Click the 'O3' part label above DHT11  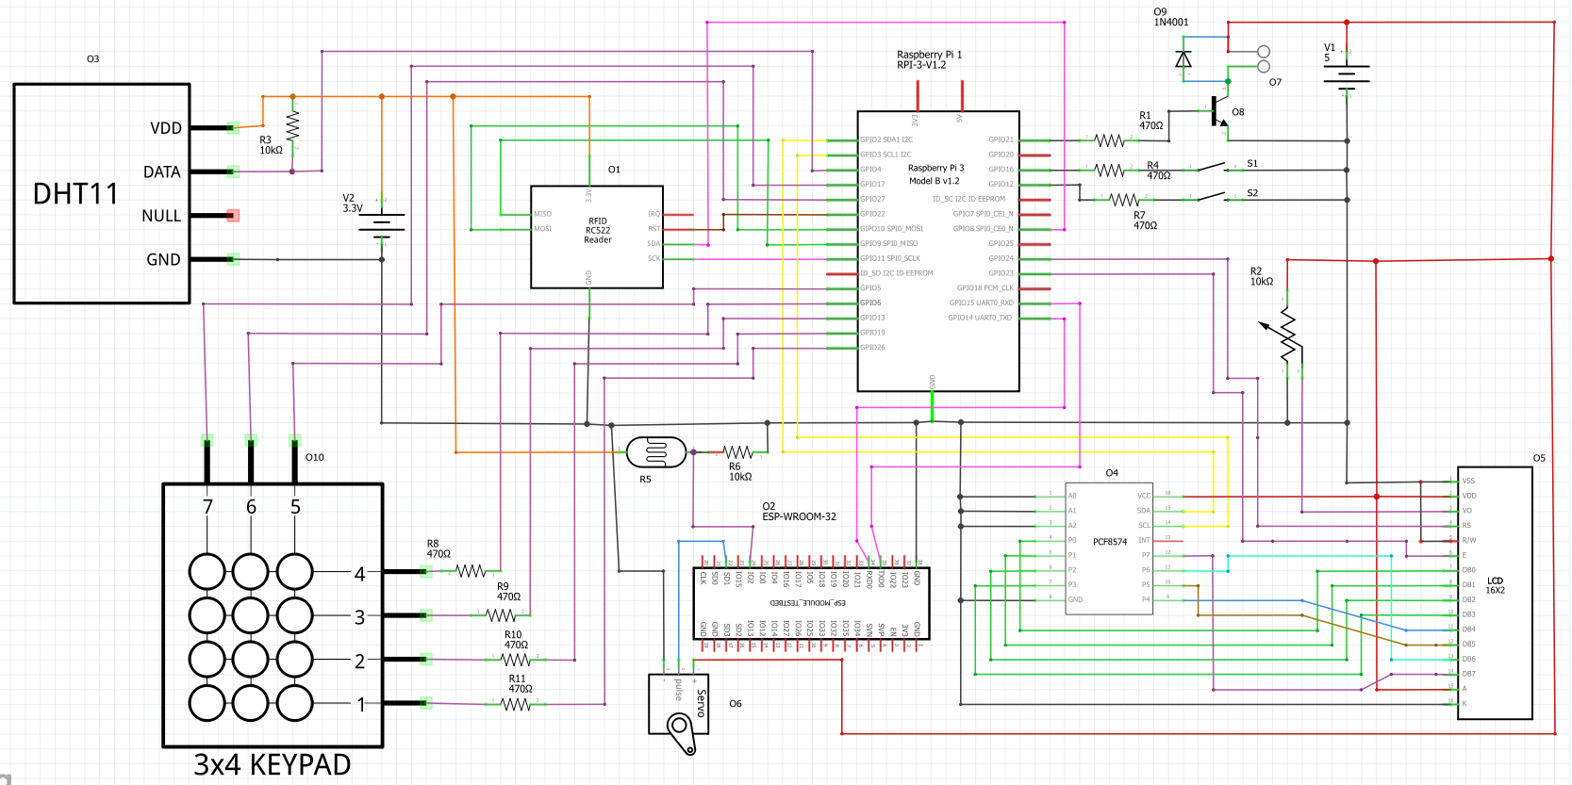(92, 58)
